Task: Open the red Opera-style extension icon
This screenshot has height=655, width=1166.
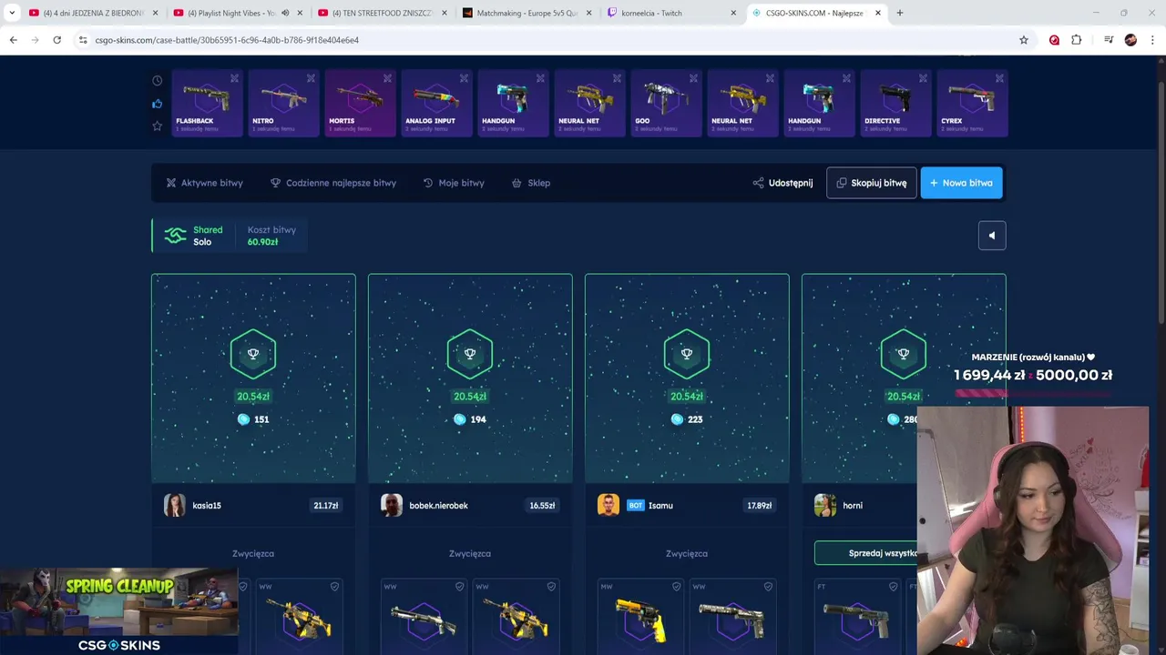Action: (1054, 40)
